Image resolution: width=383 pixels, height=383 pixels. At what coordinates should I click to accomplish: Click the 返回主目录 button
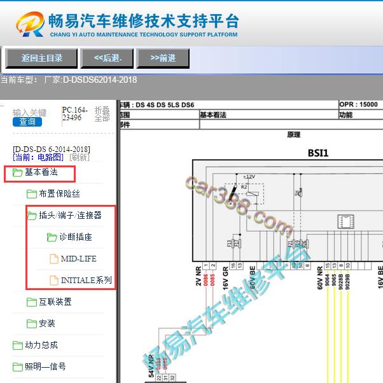(x=41, y=58)
